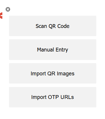Image resolution: width=105 pixels, height=119 pixels.
Task: Pick the Import OTP URLs entry
Action: pos(53,97)
